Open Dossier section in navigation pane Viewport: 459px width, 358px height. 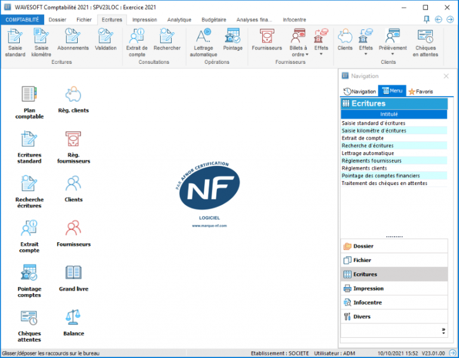pyautogui.click(x=394, y=246)
